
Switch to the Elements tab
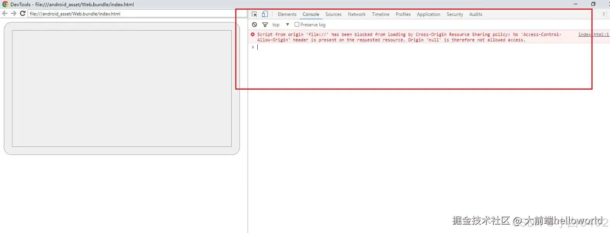(287, 14)
